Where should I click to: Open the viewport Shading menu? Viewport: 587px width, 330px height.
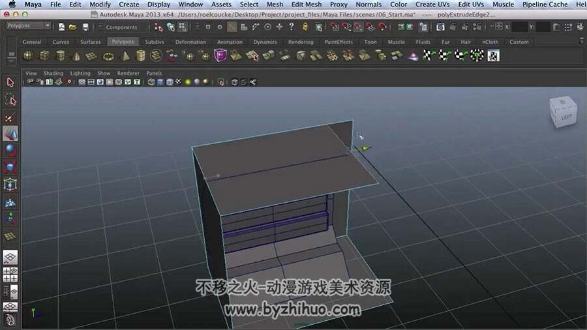click(x=53, y=73)
